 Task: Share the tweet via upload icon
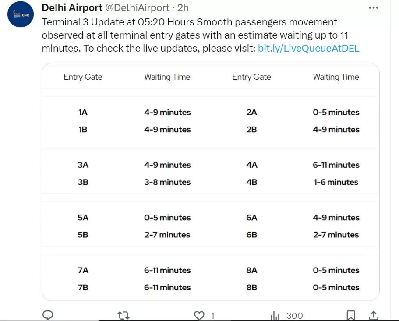pyautogui.click(x=373, y=315)
